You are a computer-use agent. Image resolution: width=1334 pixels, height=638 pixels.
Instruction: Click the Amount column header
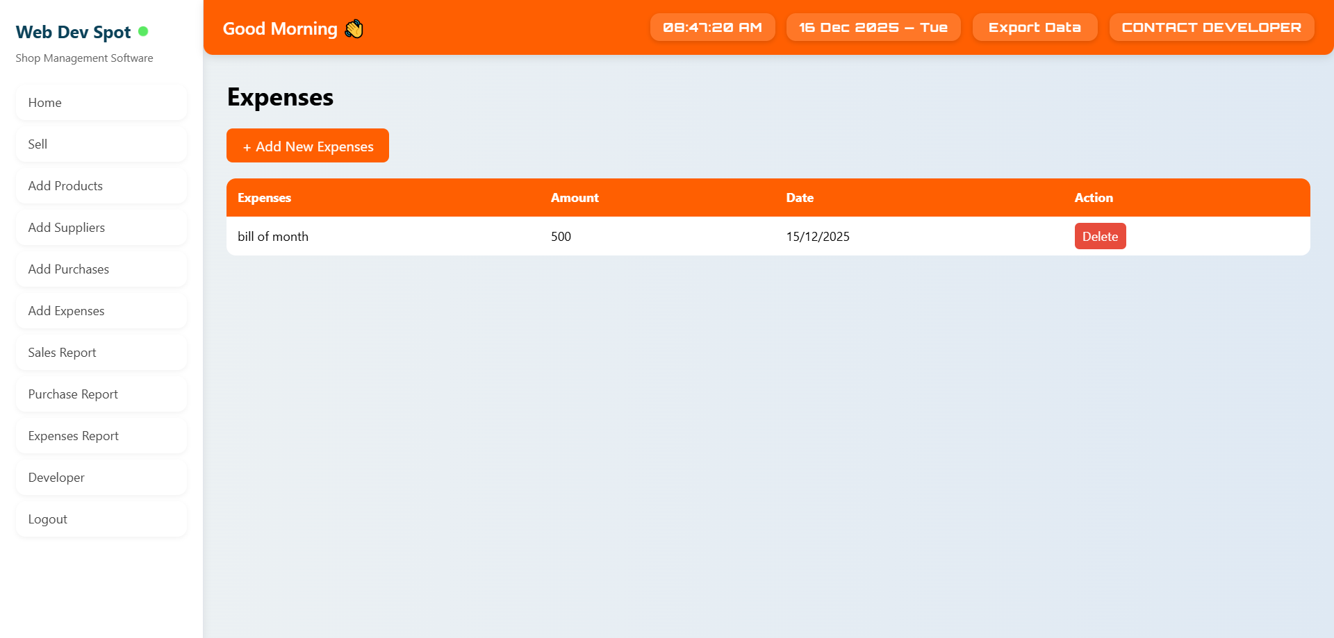[x=575, y=198]
